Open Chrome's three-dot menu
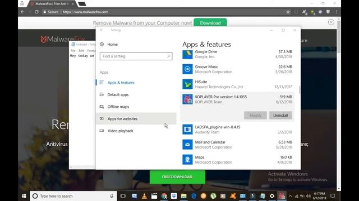 click(x=337, y=12)
